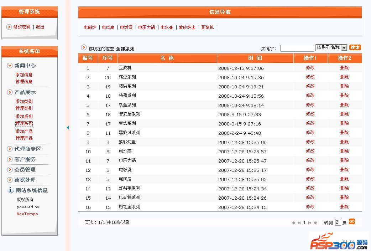371x251 pixels.
Task: Click the ASP300 logo
Action: pyautogui.click(x=338, y=241)
